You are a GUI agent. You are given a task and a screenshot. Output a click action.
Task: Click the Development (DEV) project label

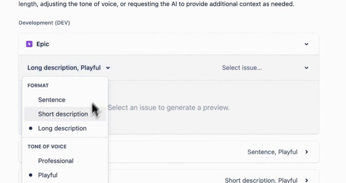pyautogui.click(x=44, y=23)
